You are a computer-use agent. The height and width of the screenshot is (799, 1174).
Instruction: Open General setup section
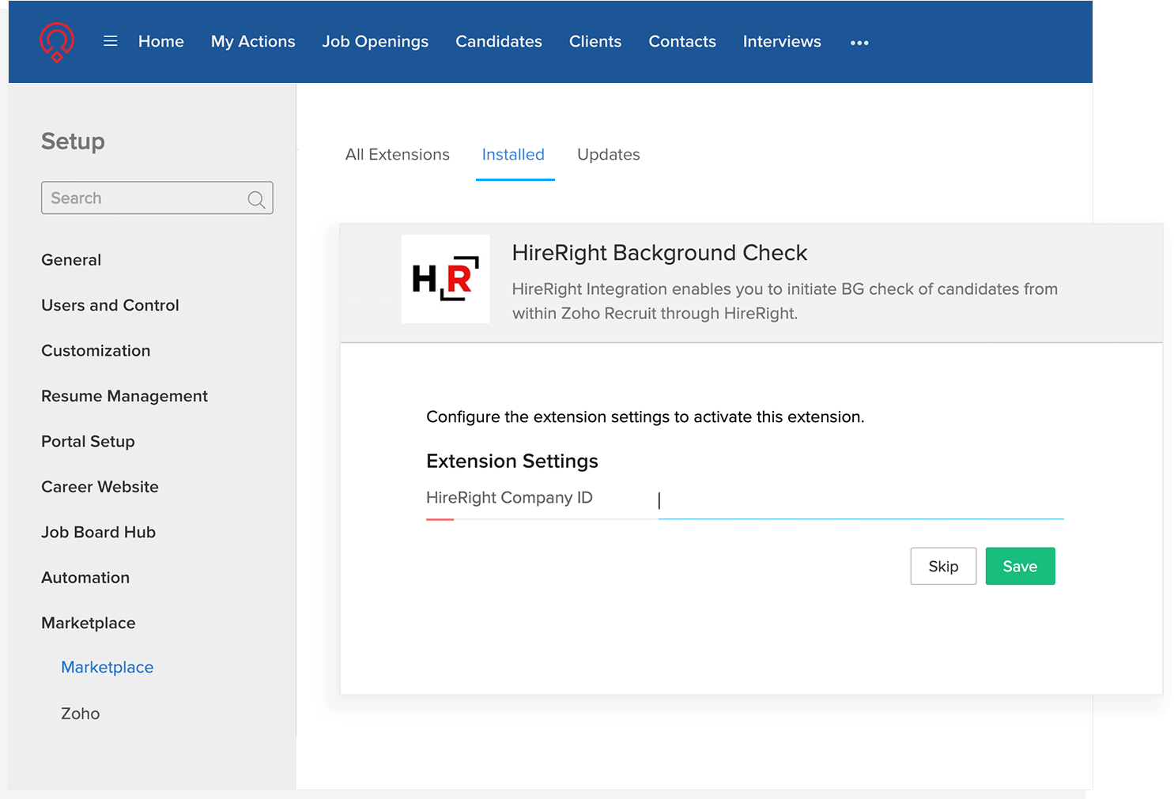tap(71, 259)
